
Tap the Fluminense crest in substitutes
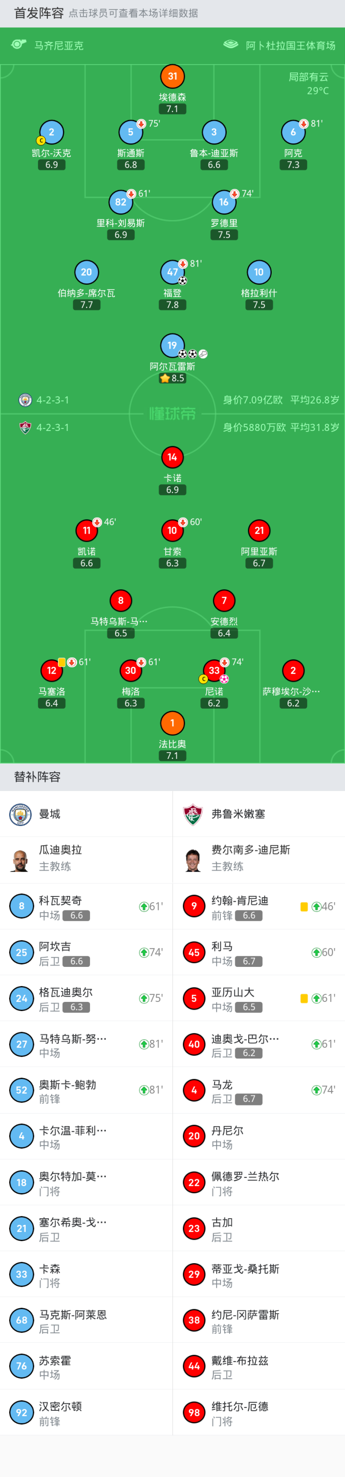[193, 814]
